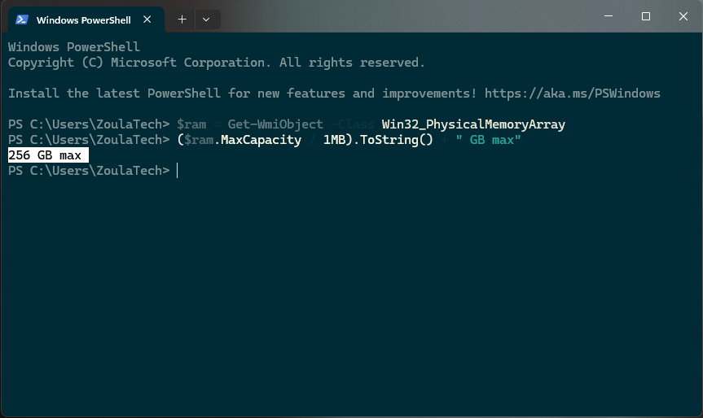Maximize the terminal window
The height and width of the screenshot is (418, 703).
coord(646,16)
